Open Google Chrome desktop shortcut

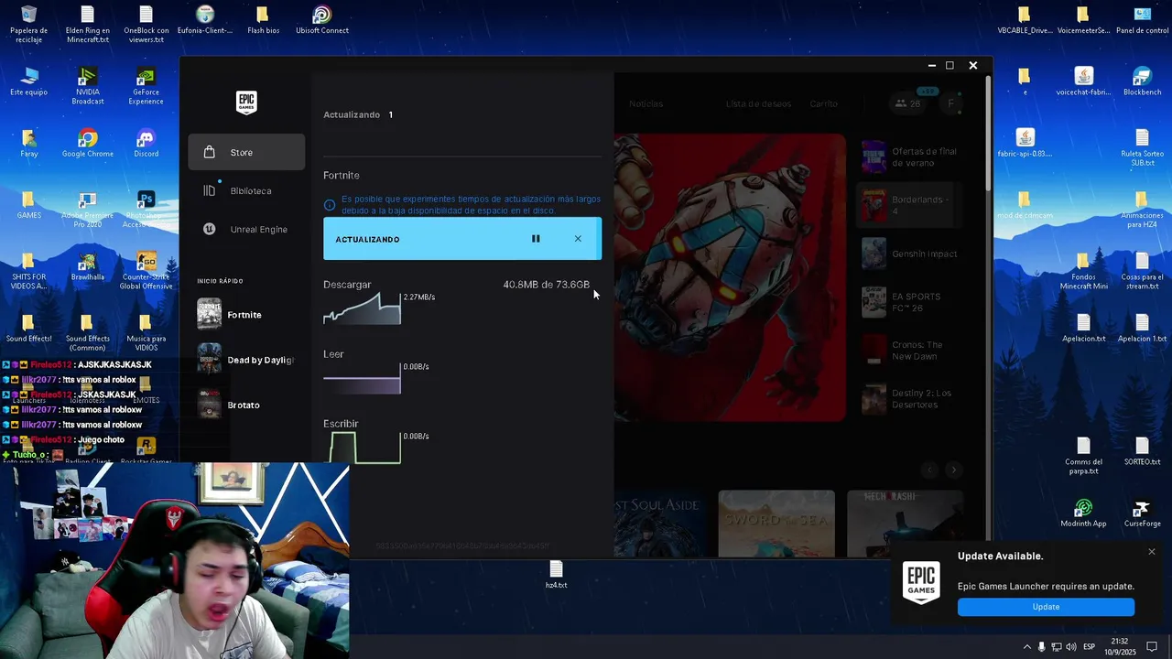pos(88,144)
